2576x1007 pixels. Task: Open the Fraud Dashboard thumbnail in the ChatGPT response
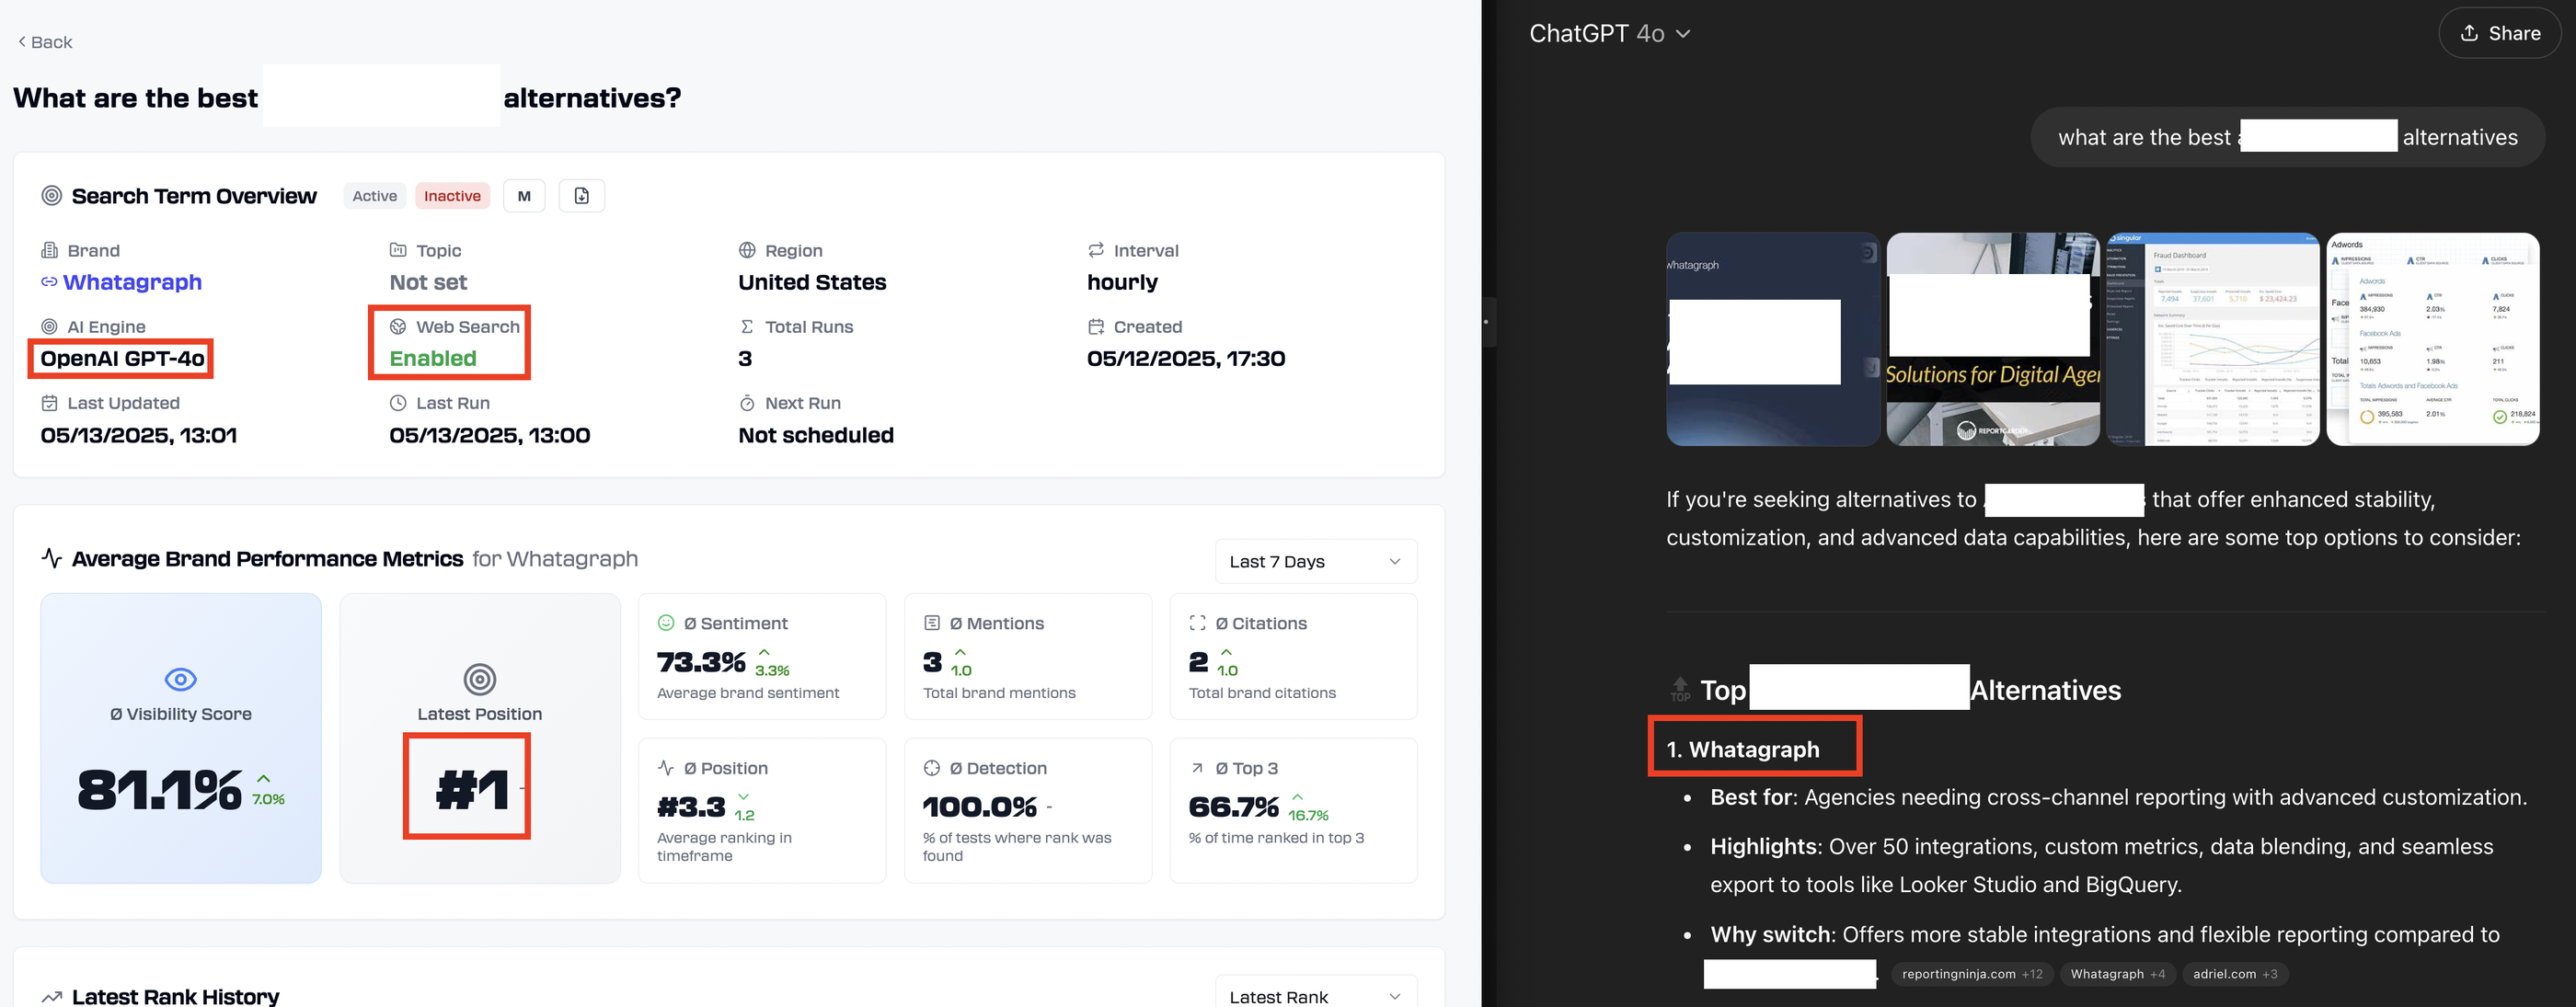[x=2212, y=340]
